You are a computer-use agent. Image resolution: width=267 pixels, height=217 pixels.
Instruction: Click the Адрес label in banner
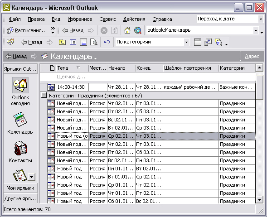(x=252, y=56)
